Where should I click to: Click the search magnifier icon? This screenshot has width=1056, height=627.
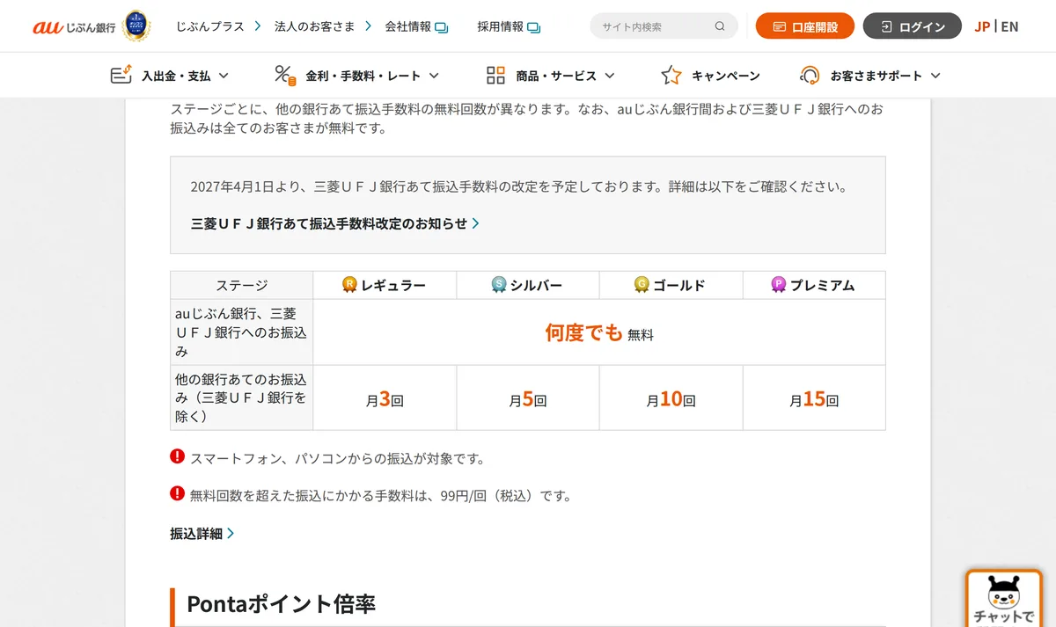(x=721, y=26)
